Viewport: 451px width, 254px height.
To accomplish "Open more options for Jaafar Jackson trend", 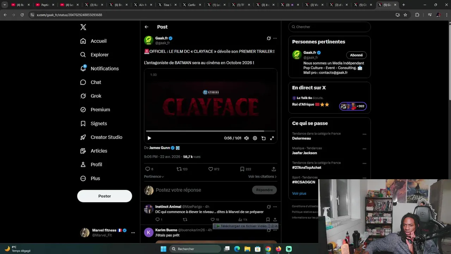I will coord(364,149).
